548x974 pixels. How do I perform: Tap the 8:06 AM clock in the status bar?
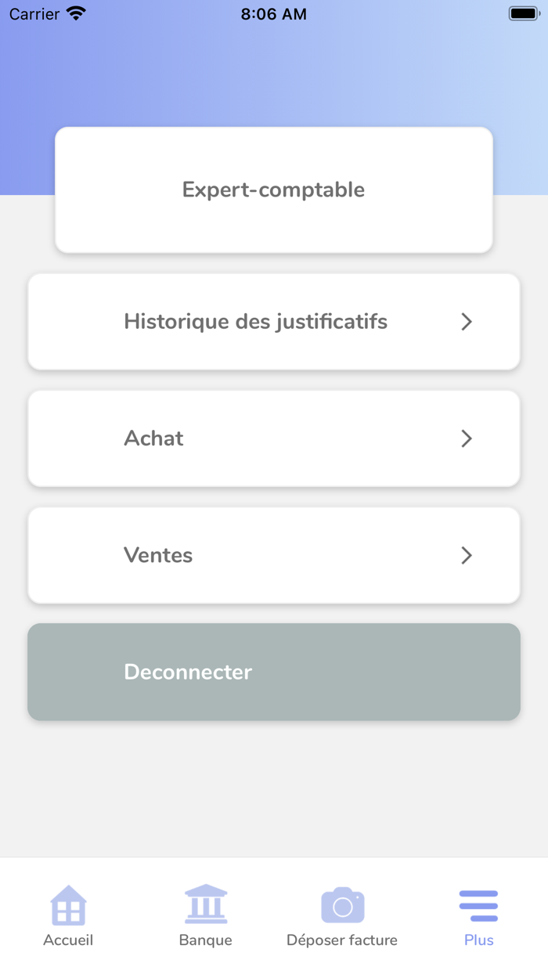pos(274,14)
